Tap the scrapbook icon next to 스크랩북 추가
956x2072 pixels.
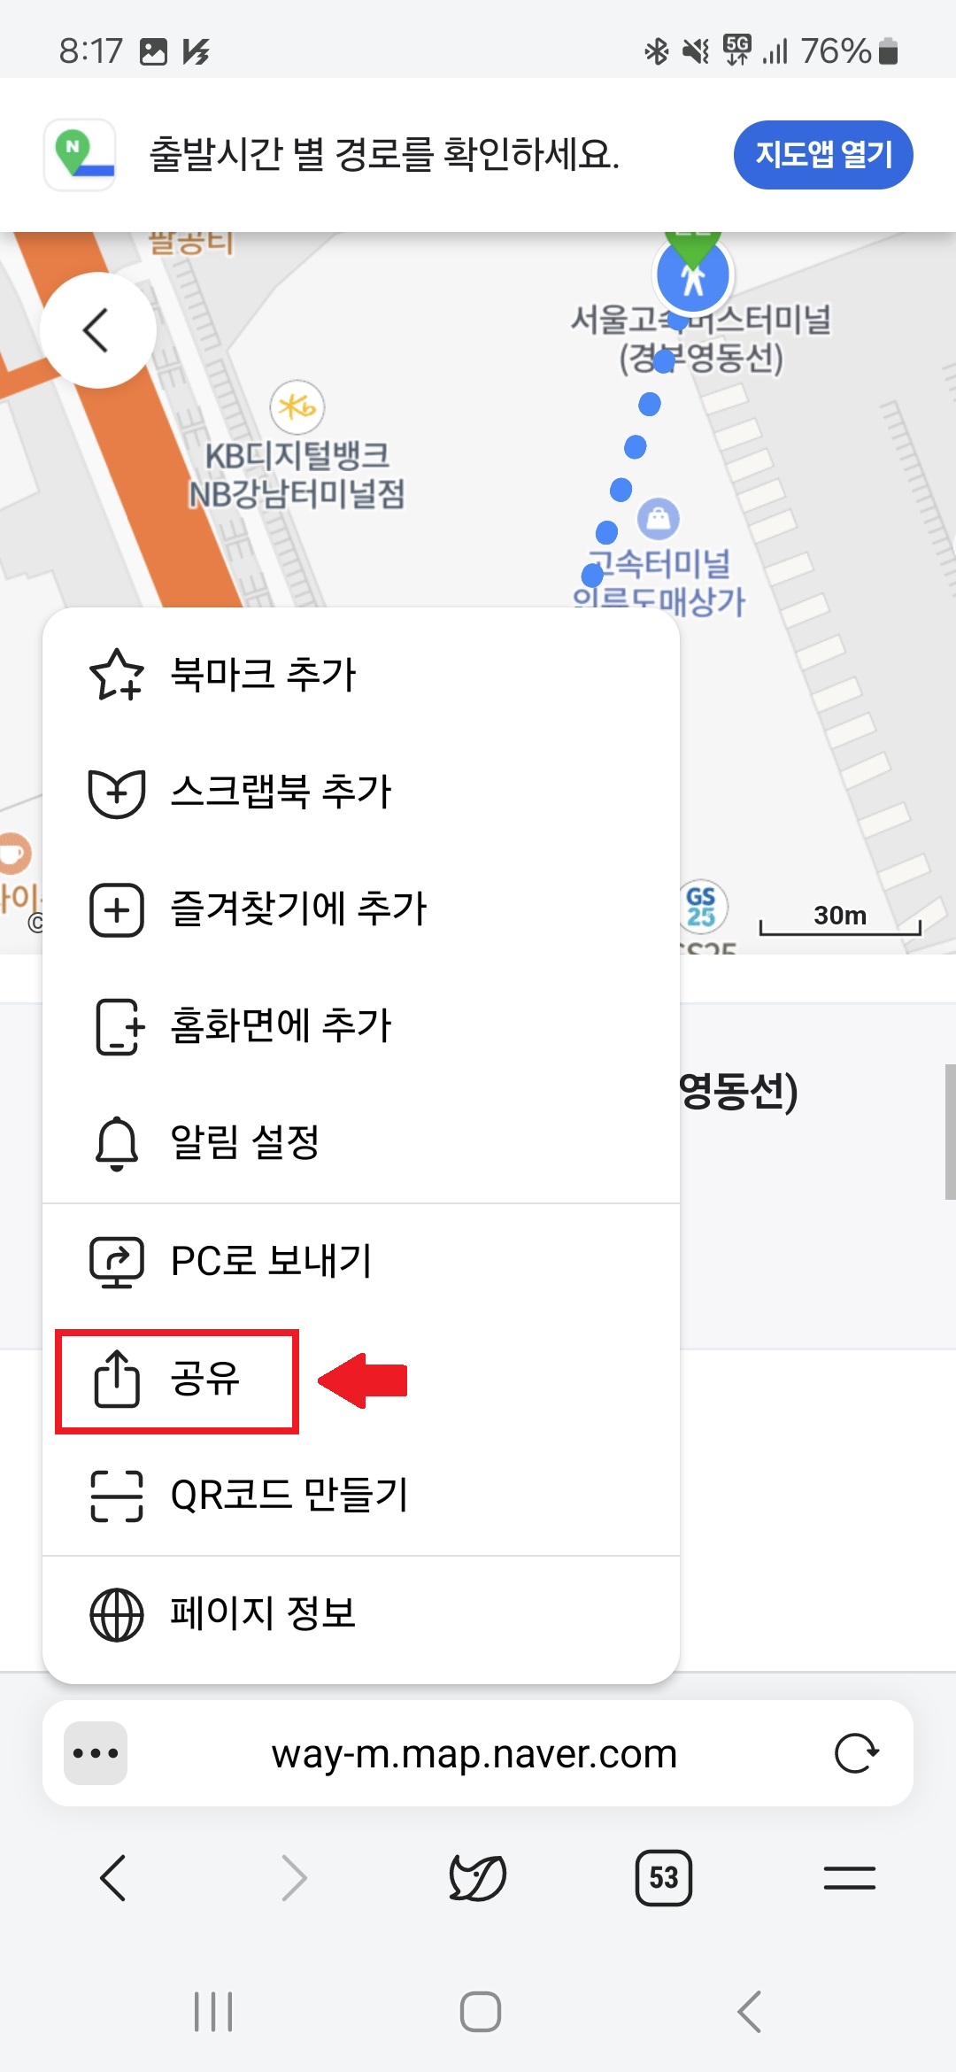pyautogui.click(x=115, y=792)
